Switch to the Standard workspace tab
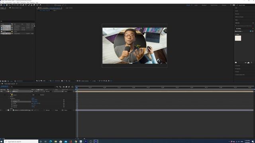Screen dimensions: 255x143 click(x=204, y=5)
